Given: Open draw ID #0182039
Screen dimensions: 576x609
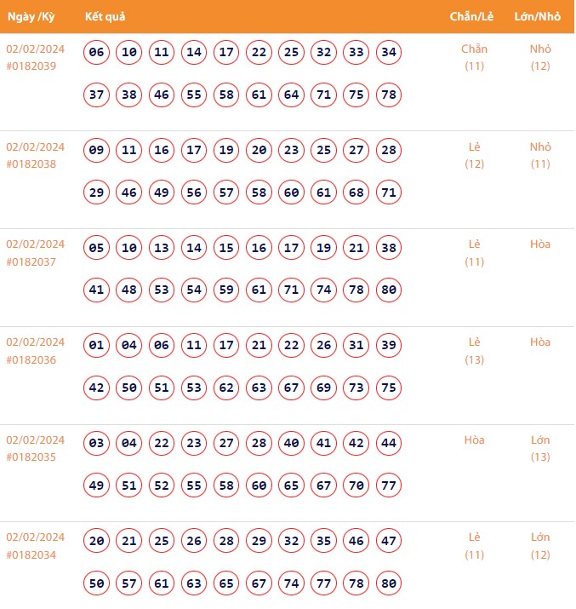Looking at the screenshot, I should [x=31, y=66].
